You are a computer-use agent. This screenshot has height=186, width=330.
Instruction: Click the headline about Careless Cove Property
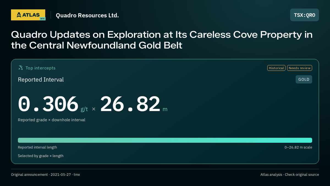pos(162,40)
